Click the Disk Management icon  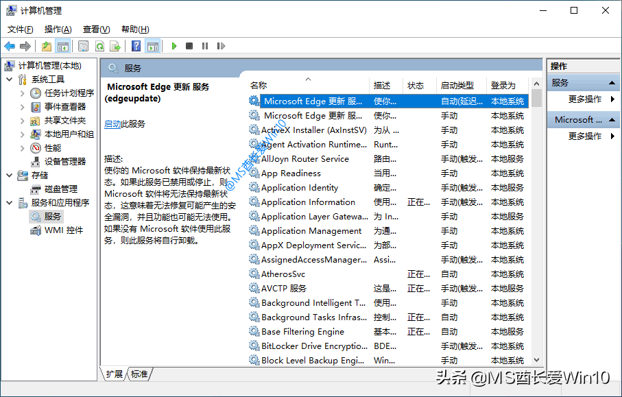click(x=36, y=189)
